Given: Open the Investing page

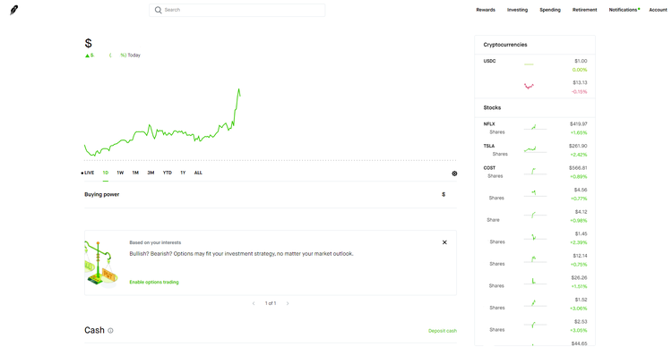Looking at the screenshot, I should (517, 10).
